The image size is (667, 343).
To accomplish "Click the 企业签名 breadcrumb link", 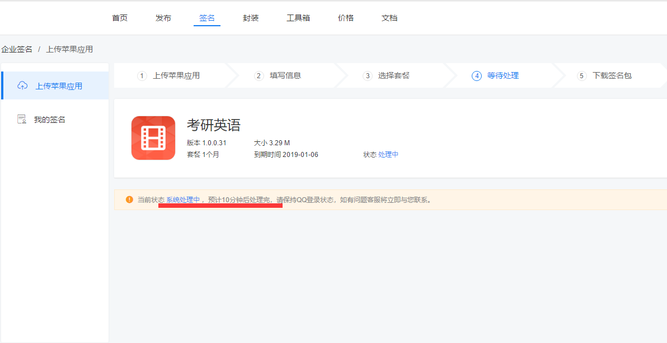I will 17,49.
